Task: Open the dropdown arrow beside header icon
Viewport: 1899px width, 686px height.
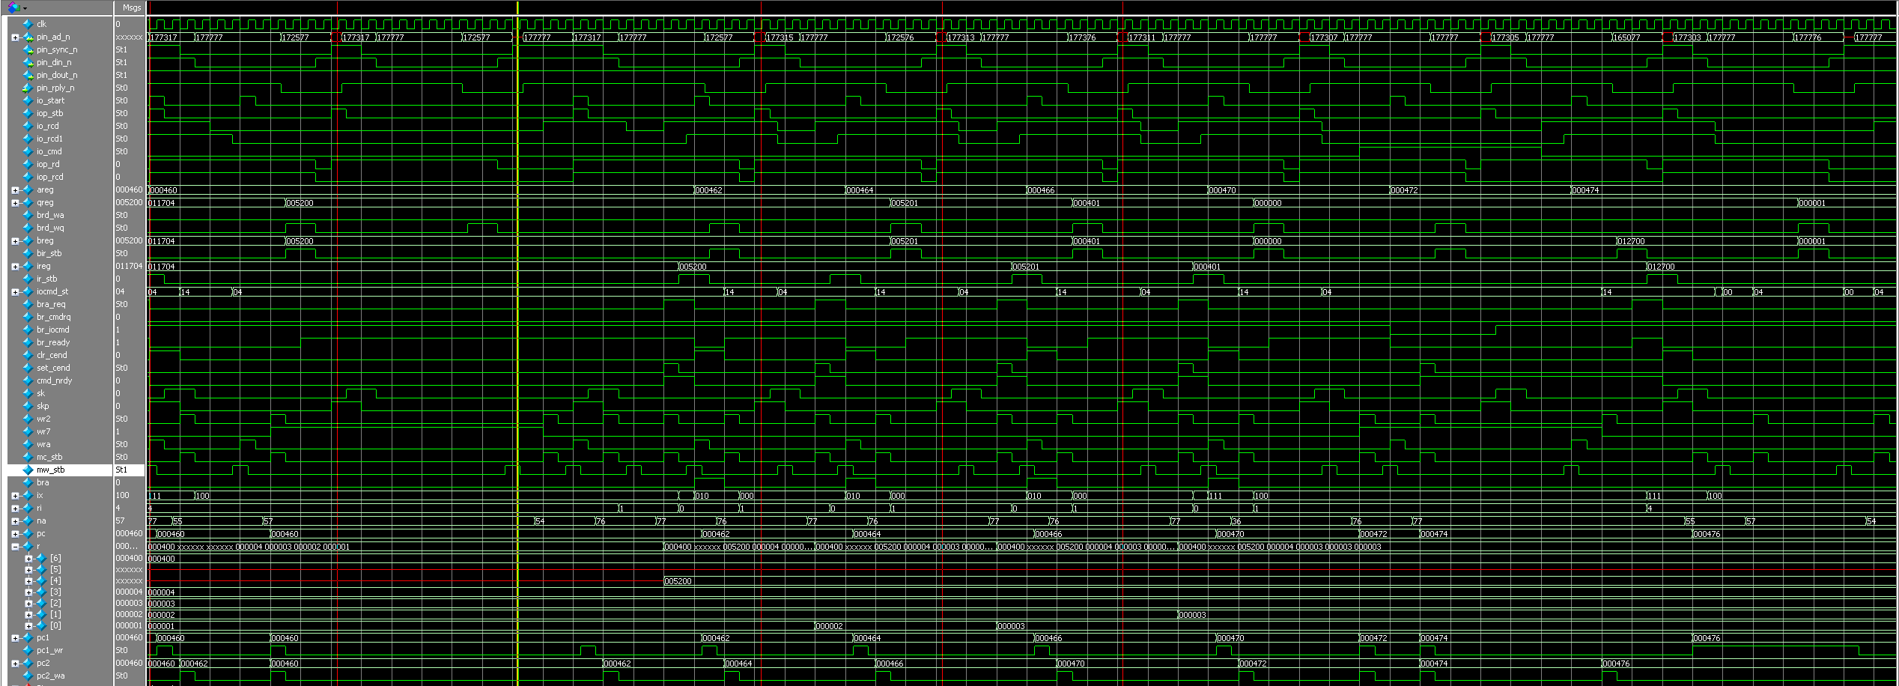Action: tap(25, 8)
